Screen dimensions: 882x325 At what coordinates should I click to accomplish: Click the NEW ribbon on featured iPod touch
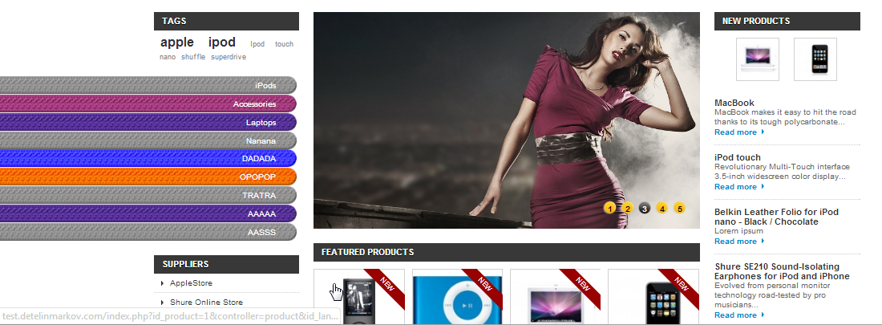pos(682,286)
